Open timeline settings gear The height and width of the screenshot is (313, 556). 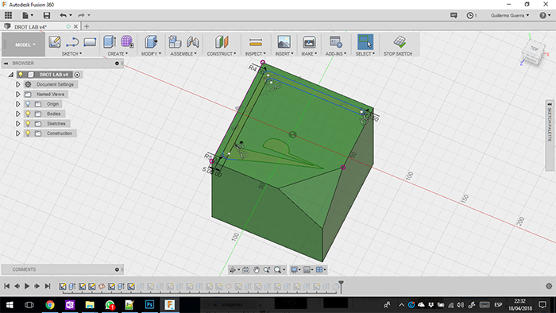tap(549, 286)
